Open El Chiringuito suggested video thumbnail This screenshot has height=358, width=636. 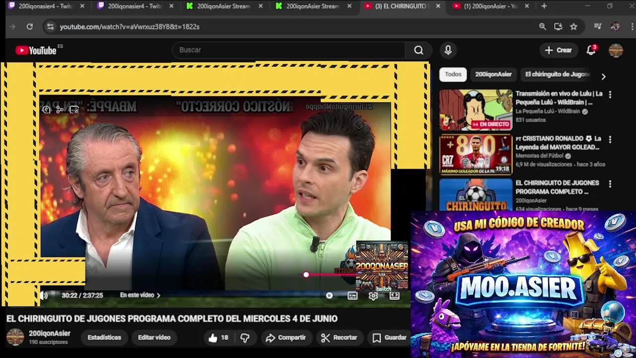pyautogui.click(x=476, y=195)
